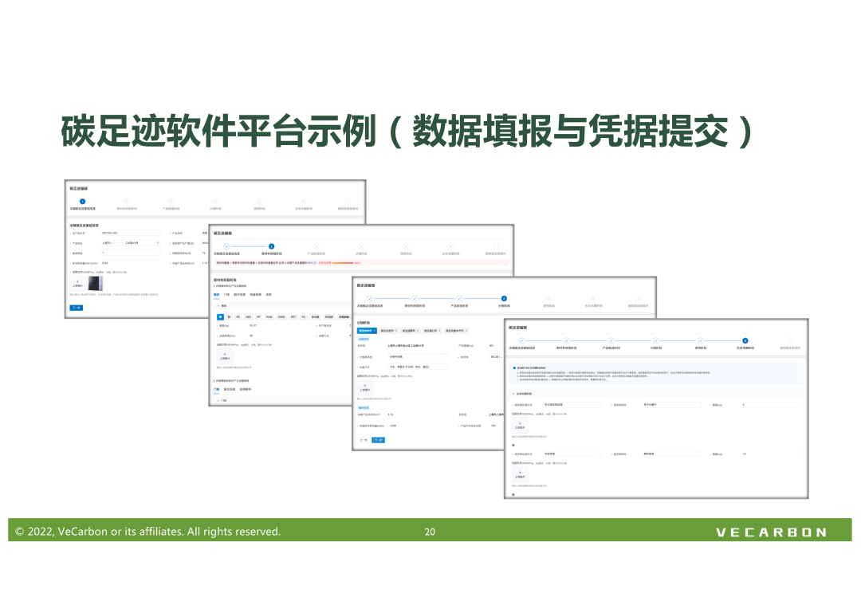861x609 pixels.
Task: Select the upper 制冷系统 tab in step 2 window
Action: coord(239,294)
